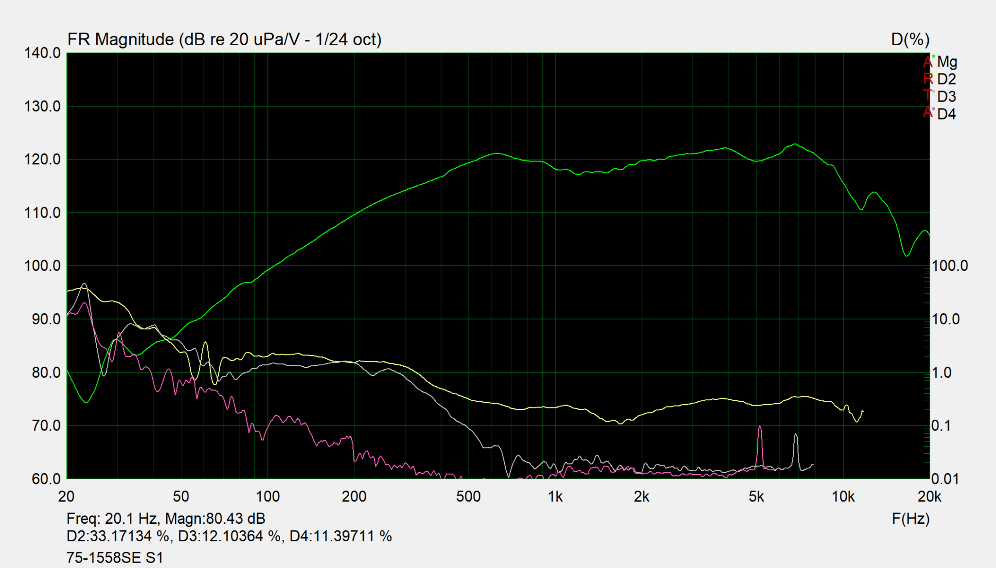Click the Freq: 20.1 Hz readout line
Viewport: 996px width, 568px height.
166,518
